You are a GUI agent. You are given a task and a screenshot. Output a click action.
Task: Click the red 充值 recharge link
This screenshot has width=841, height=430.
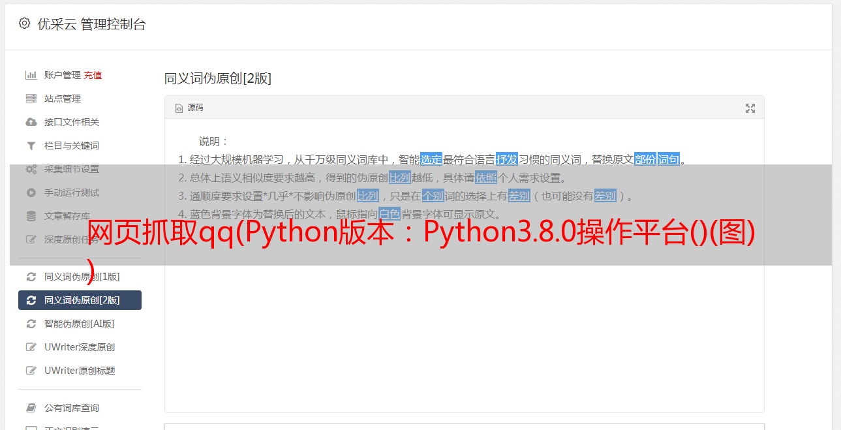pos(93,75)
